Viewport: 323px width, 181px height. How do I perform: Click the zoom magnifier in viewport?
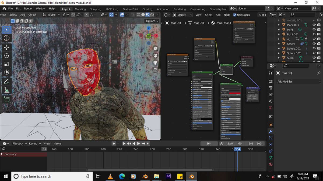pyautogui.click(x=155, y=48)
